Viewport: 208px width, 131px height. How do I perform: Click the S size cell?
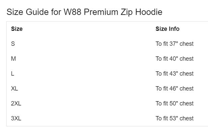13,44
